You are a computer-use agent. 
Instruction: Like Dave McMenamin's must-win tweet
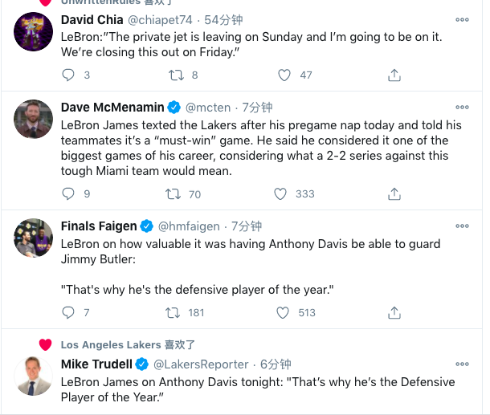point(280,193)
